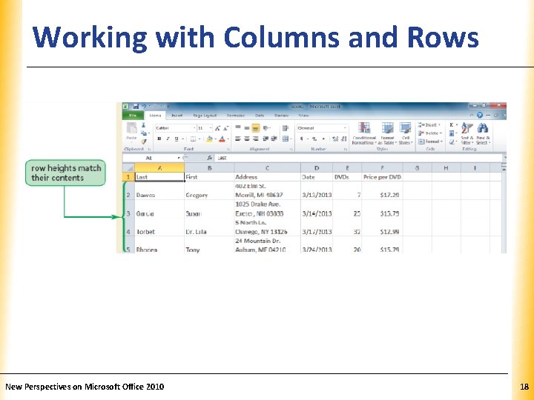
Task: Toggle Align Text Right
Action: [x=255, y=139]
